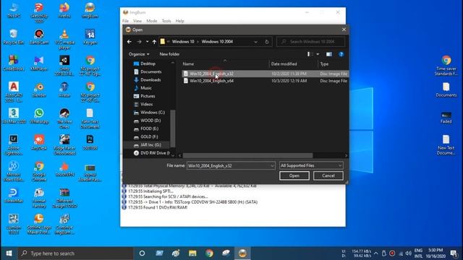Screen dimensions: 463x260
Task: Open Adobe Lightroom desktop shortcut
Action: [14, 144]
